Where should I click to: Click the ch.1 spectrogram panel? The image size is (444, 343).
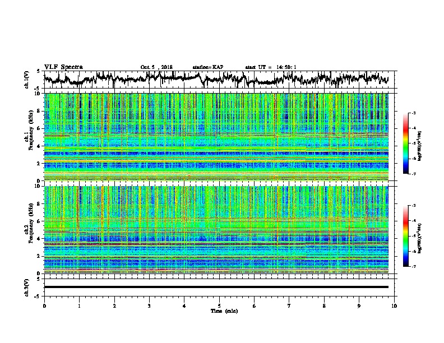point(216,137)
